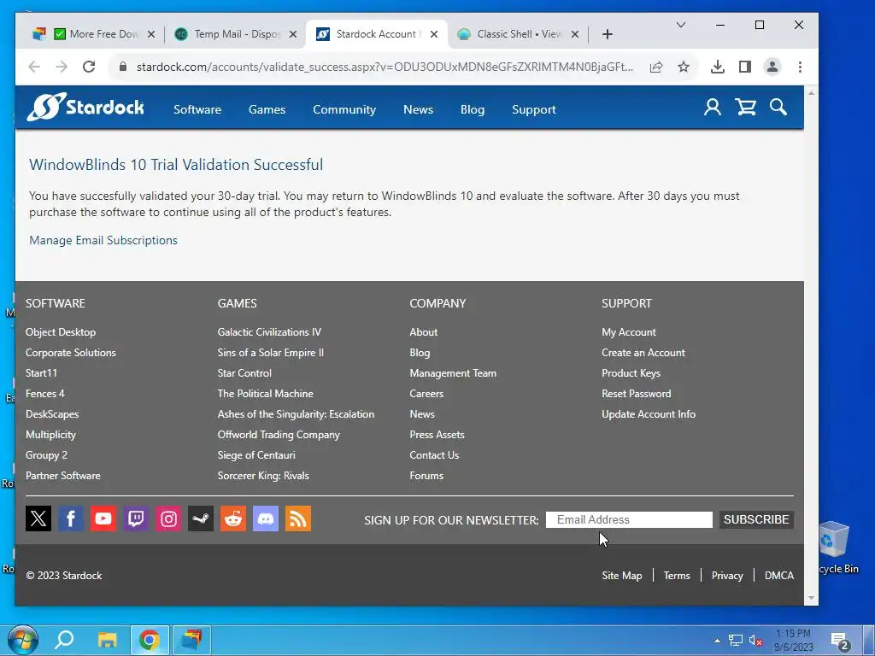Open the YouTube social icon
The width and height of the screenshot is (875, 656).
click(103, 518)
